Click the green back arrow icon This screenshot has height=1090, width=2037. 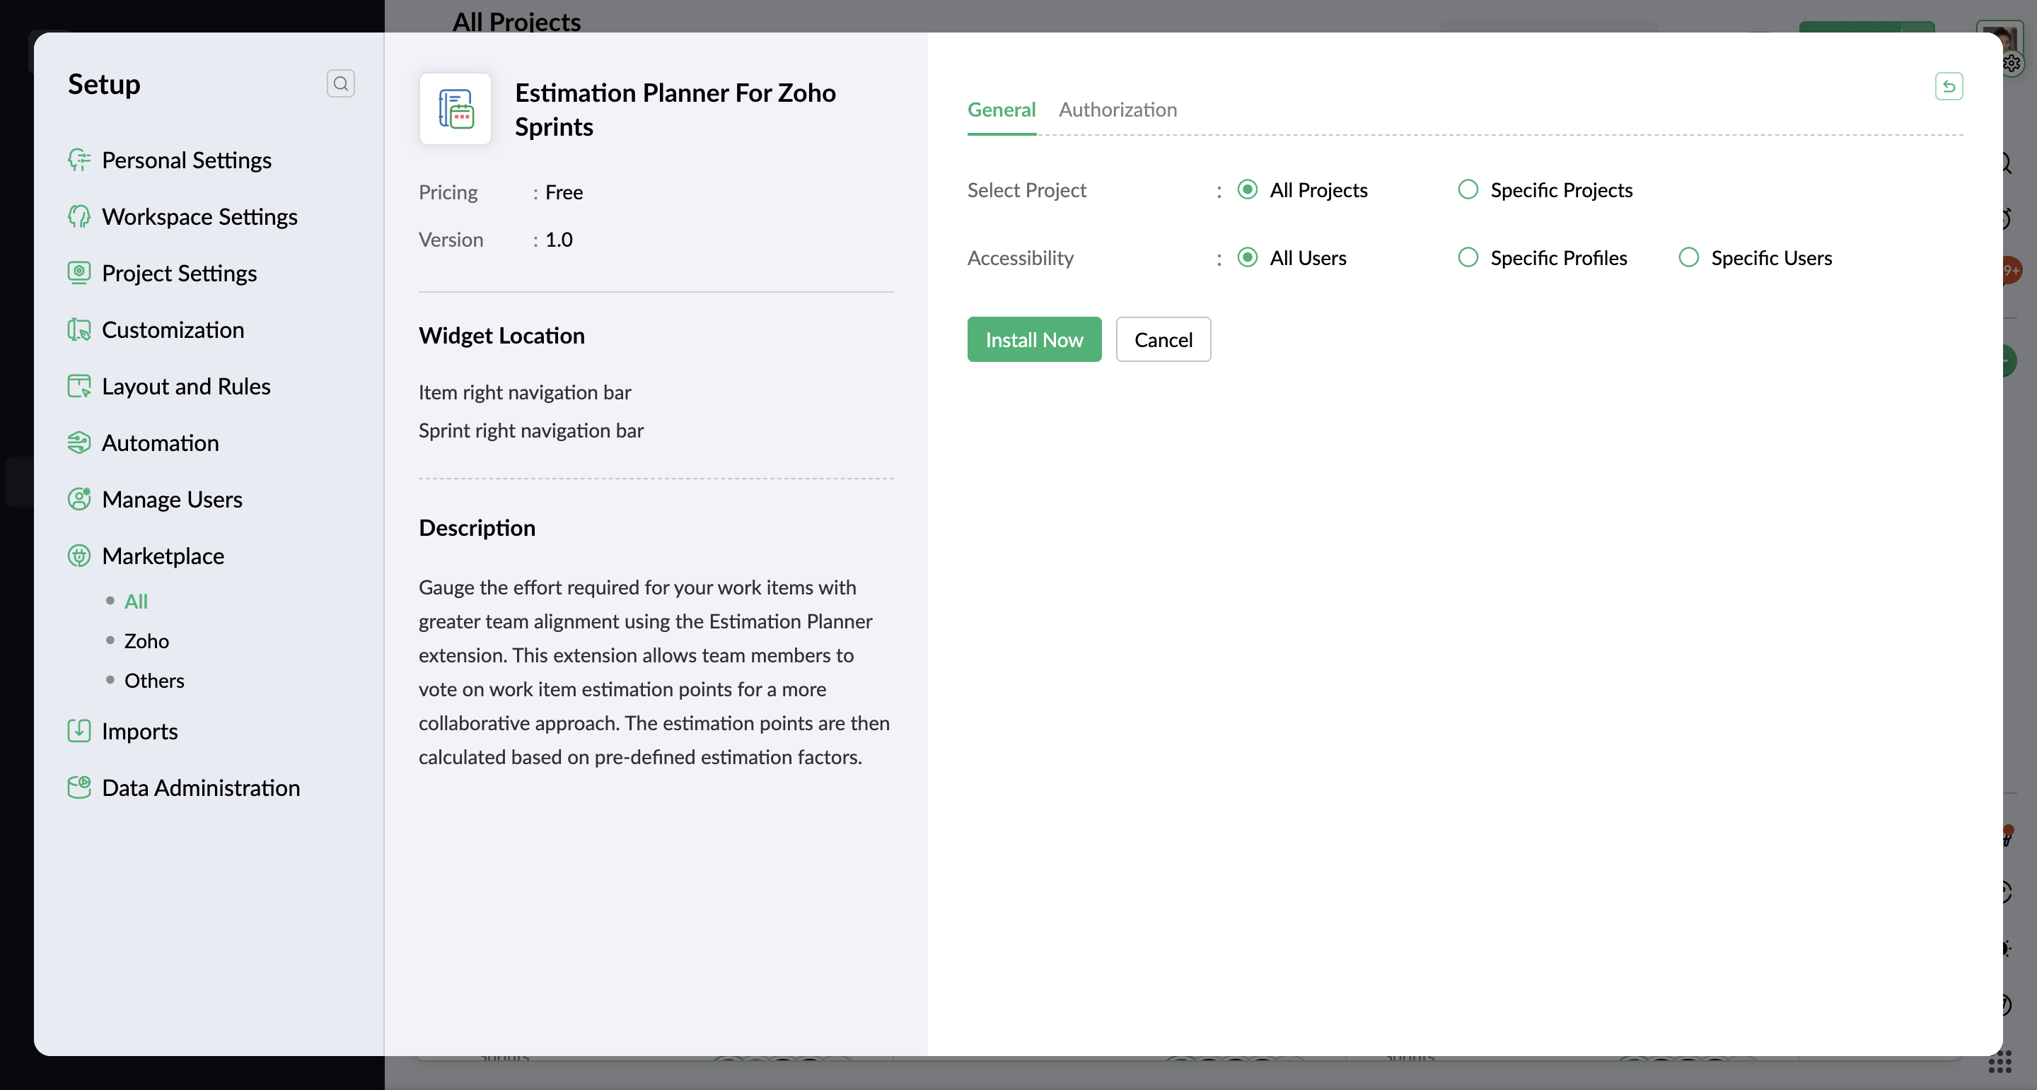pos(1949,86)
